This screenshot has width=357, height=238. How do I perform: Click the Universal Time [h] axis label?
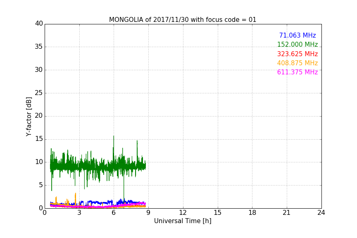pyautogui.click(x=183, y=221)
